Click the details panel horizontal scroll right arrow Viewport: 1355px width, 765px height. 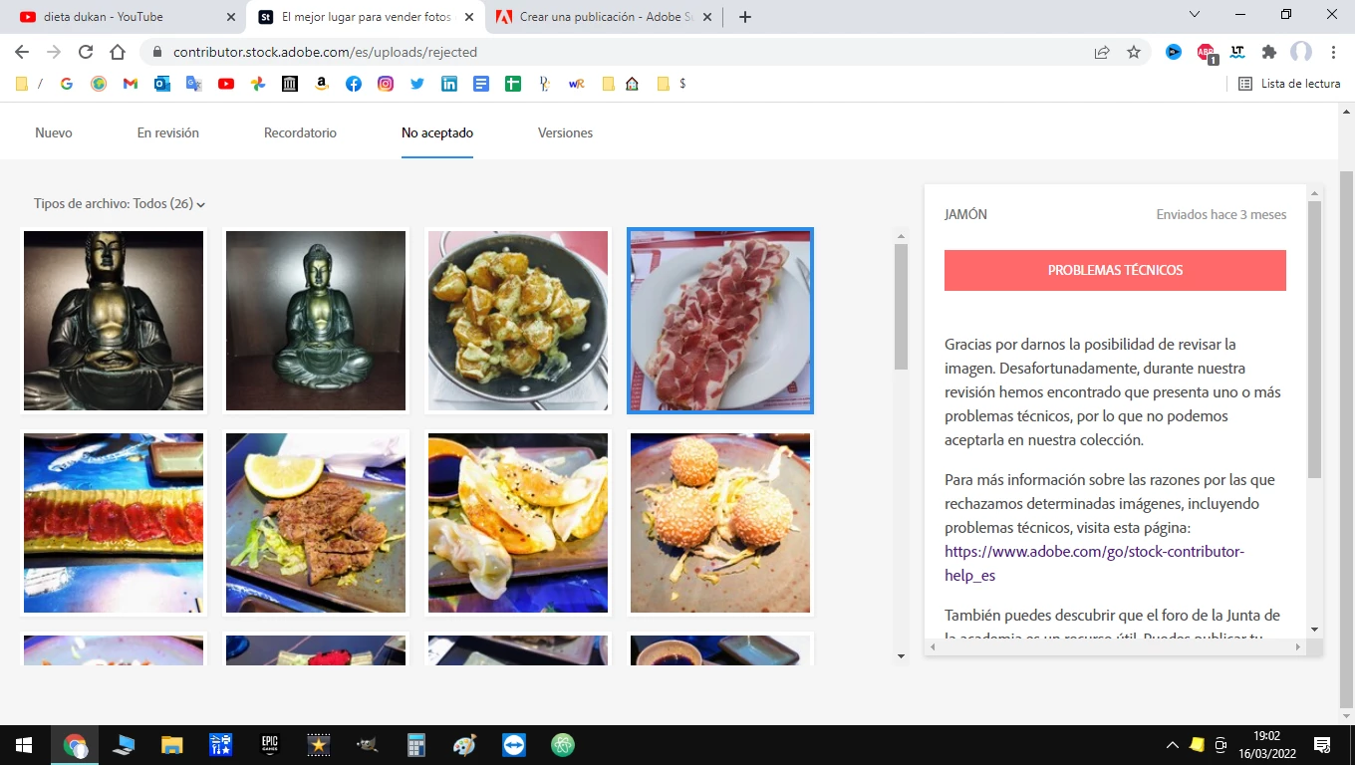click(x=1298, y=647)
